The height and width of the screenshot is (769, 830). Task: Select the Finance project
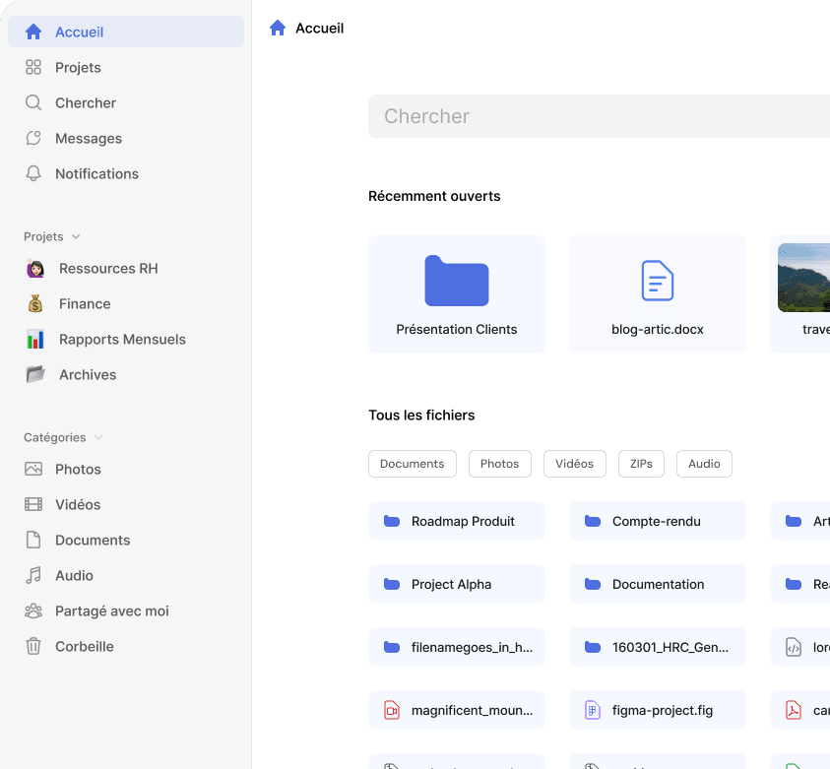[x=85, y=303]
